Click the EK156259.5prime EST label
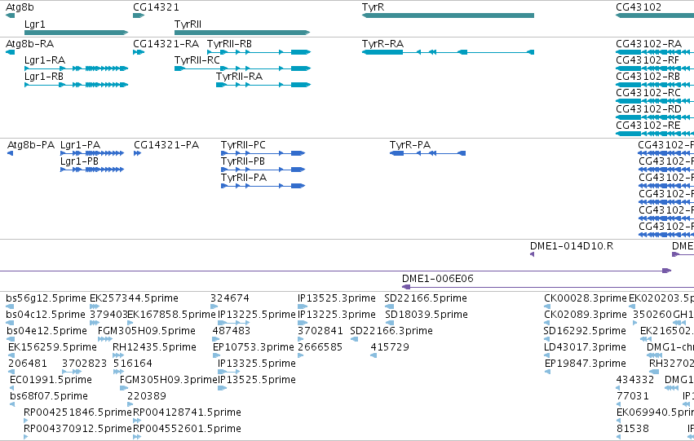Screen dimensions: 694x441 click(52, 348)
